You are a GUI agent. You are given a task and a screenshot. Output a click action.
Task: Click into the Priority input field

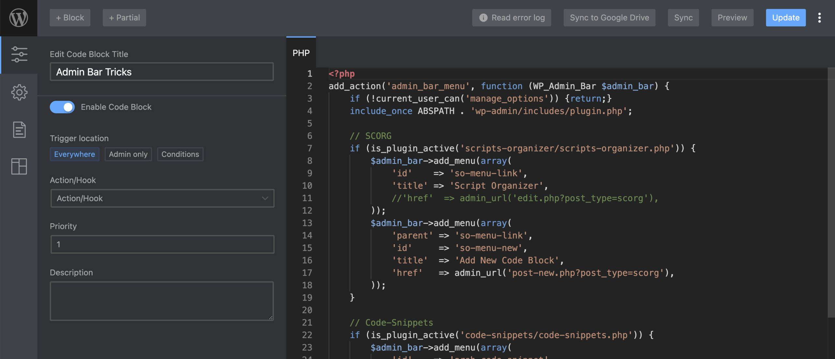point(162,244)
